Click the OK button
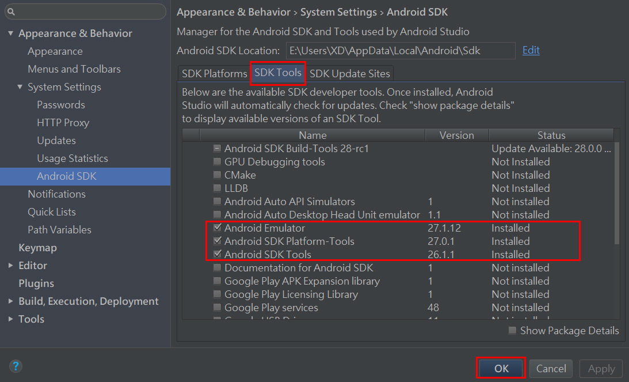Screen dimensions: 629x382 [501, 368]
